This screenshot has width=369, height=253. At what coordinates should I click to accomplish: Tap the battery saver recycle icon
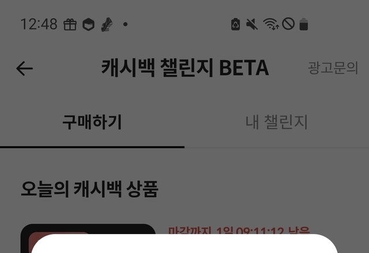coord(236,24)
